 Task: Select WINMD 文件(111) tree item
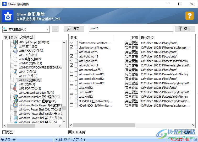30,63
